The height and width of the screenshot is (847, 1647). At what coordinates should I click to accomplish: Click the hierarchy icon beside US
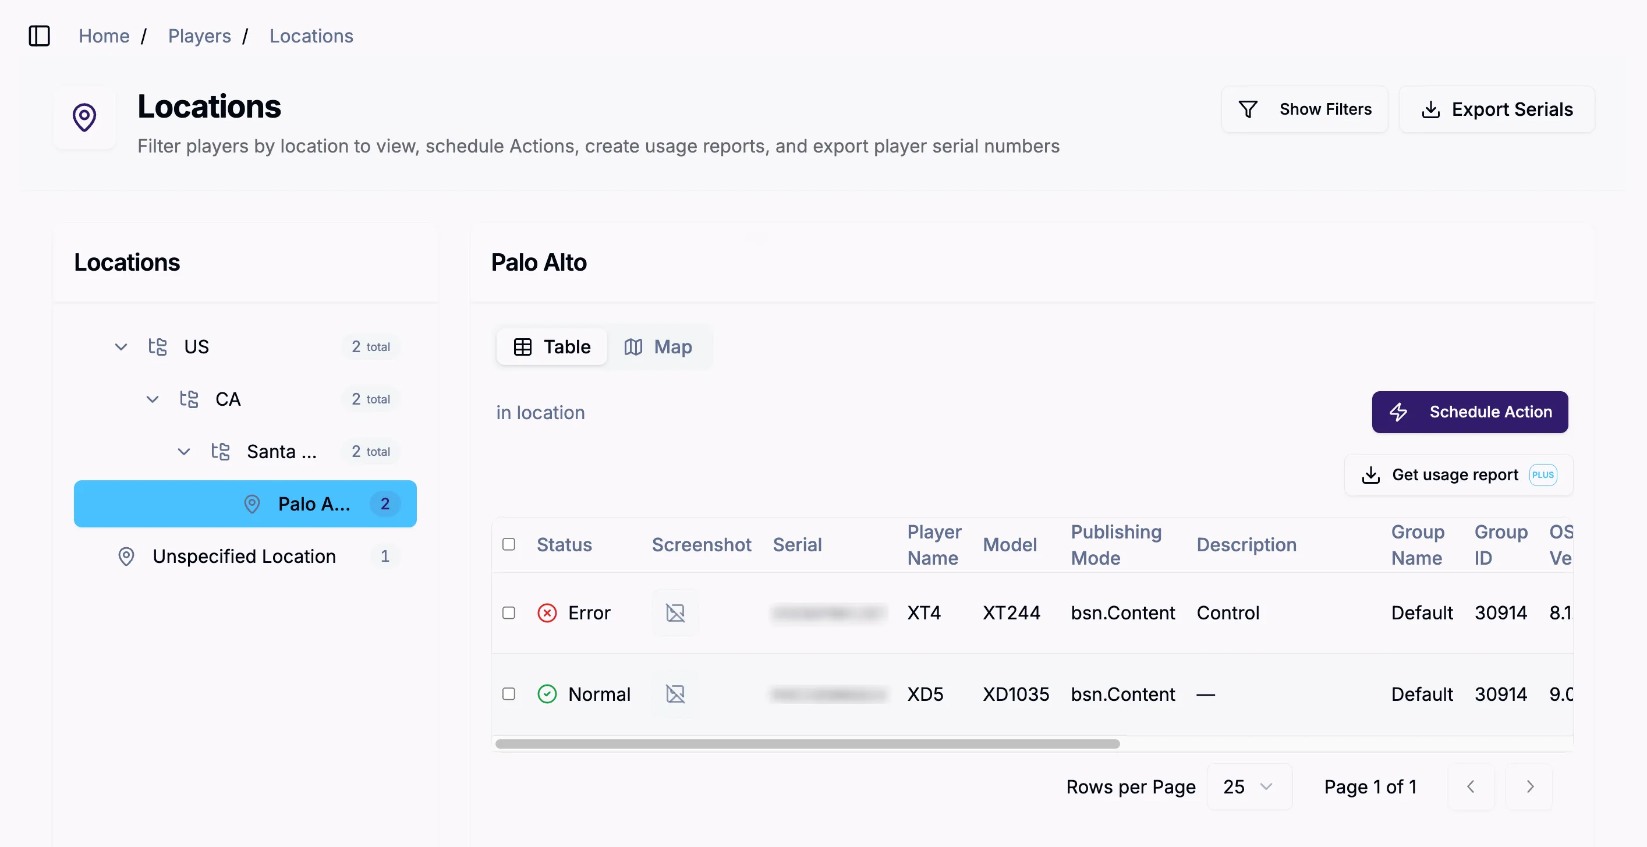pos(157,346)
